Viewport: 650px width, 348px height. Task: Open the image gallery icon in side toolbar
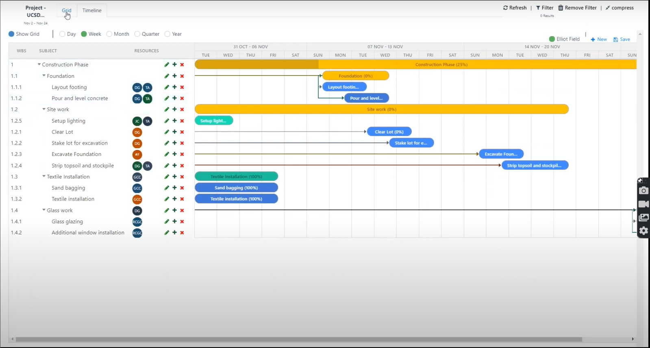tap(643, 218)
